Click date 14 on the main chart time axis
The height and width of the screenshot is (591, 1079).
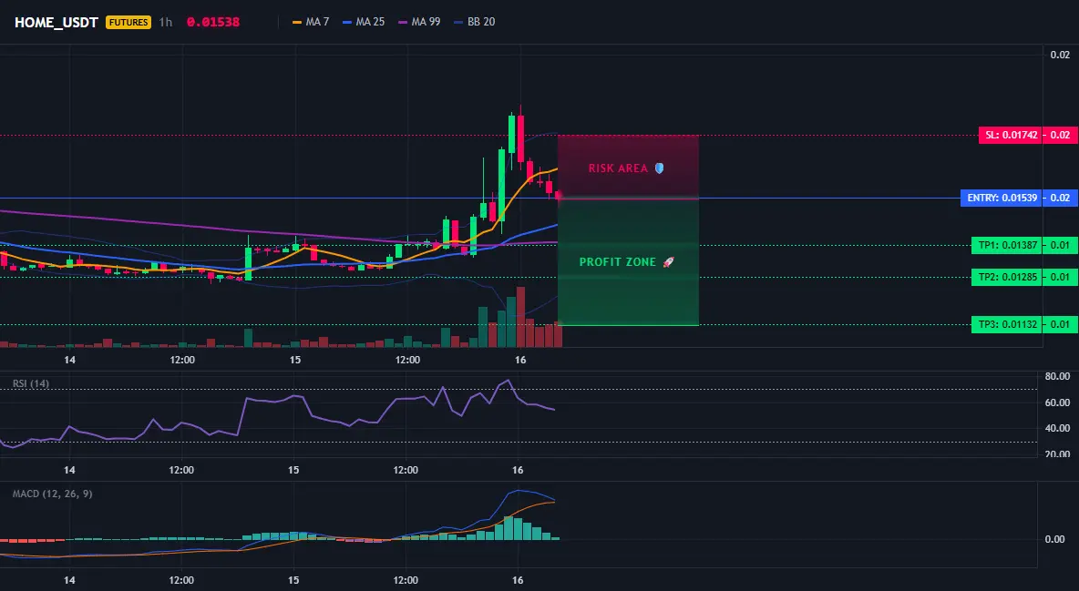(69, 360)
